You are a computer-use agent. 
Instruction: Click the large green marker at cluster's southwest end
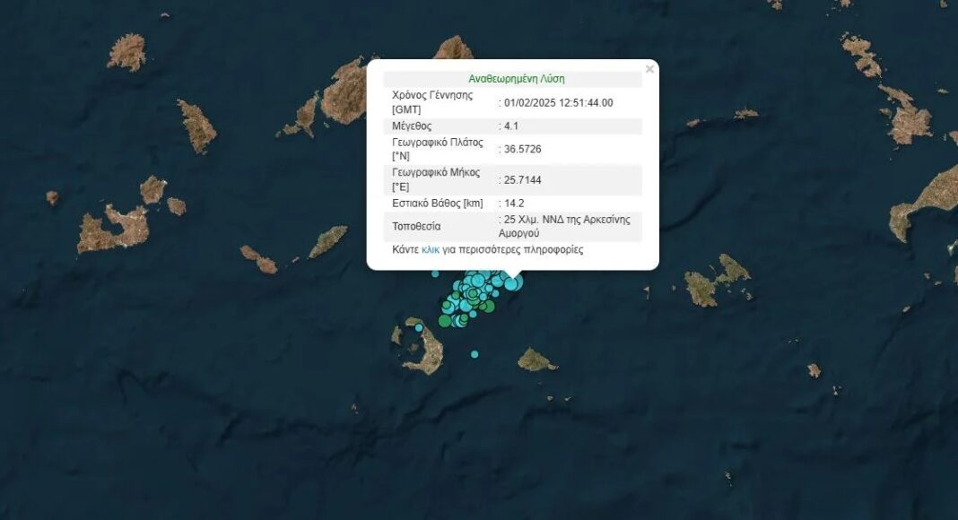tap(445, 320)
